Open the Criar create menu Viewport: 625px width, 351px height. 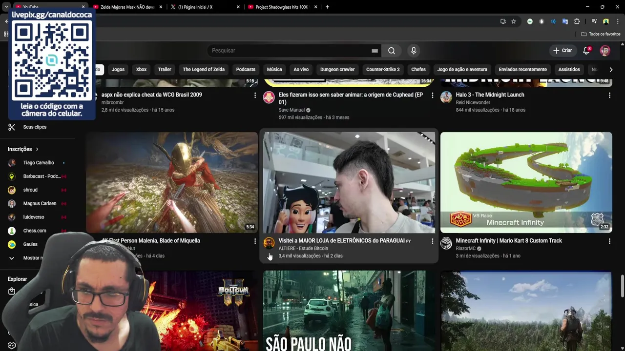click(562, 51)
